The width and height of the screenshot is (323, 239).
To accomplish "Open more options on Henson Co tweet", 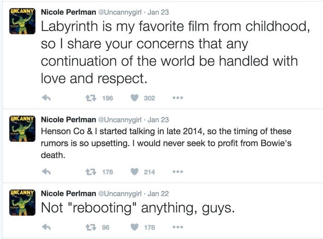I will 178,171.
